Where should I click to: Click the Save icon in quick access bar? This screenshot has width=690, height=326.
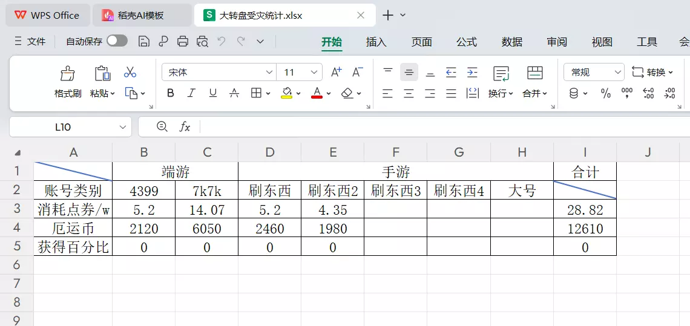(x=143, y=41)
